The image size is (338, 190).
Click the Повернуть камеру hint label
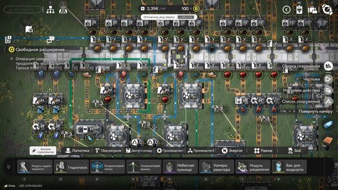point(315,111)
